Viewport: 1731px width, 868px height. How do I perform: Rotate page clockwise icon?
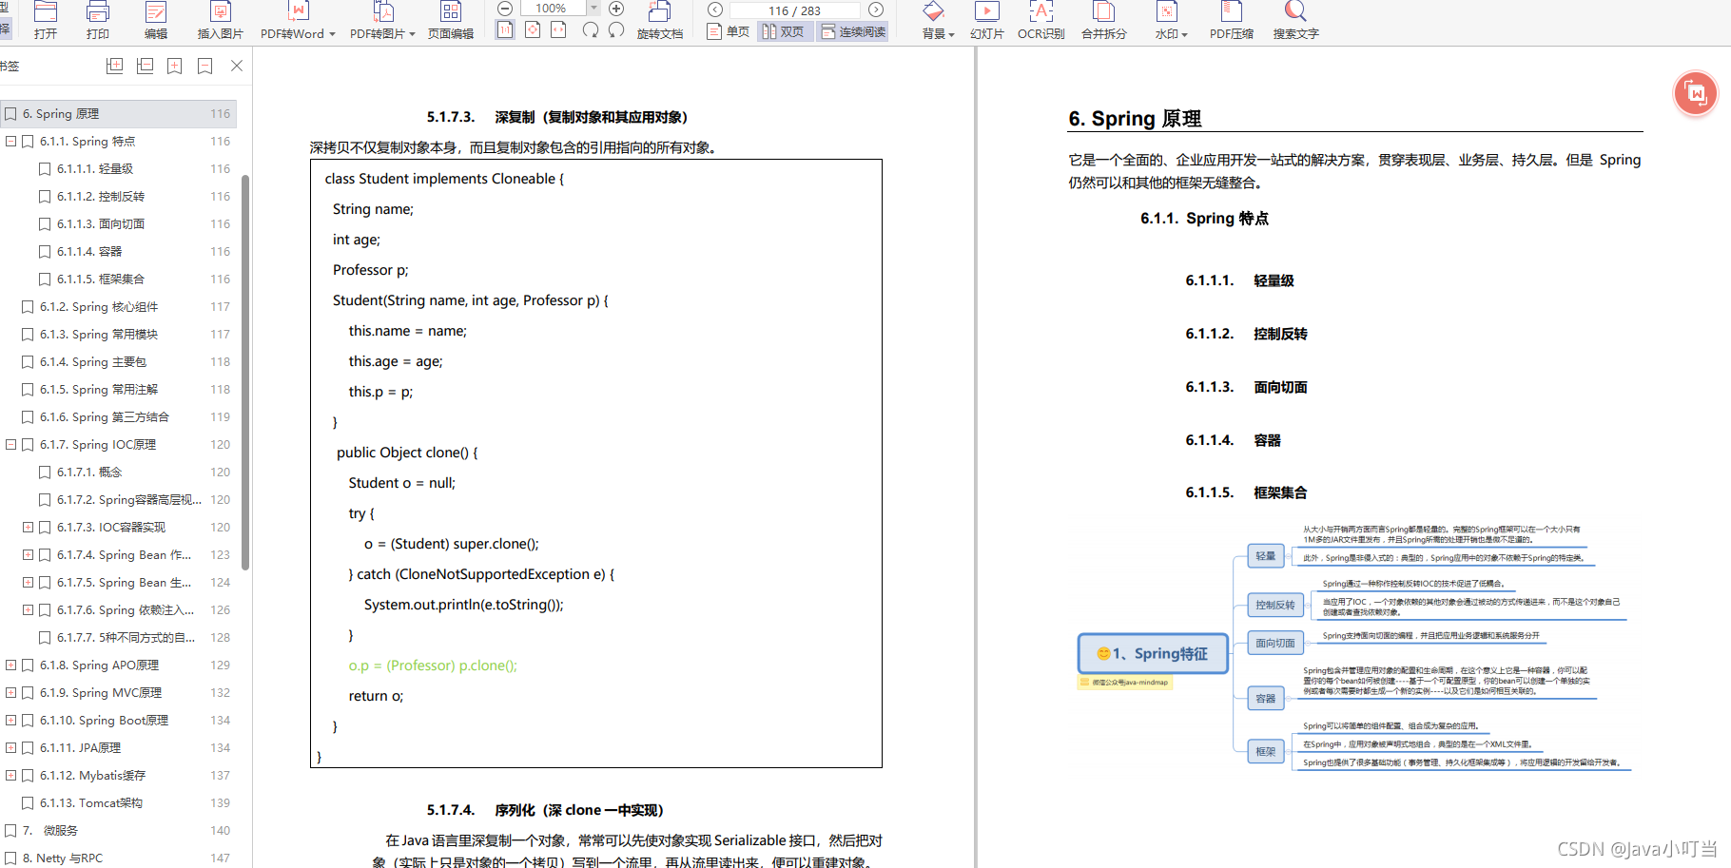coord(591,30)
